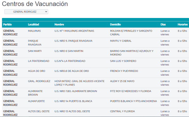
Task: Select the U.S. NRO 7.BO. ALMIRANTE BROWN entry
Action: pyautogui.click(x=76, y=91)
